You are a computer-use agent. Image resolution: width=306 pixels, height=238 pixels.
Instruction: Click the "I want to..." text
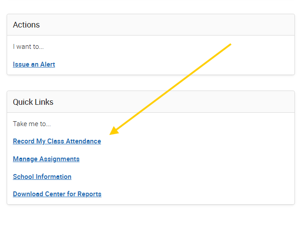click(x=28, y=47)
